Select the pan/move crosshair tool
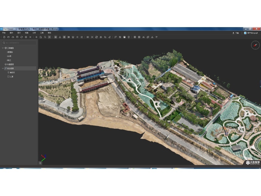Screen dimensions: 261x196 click(36, 37)
